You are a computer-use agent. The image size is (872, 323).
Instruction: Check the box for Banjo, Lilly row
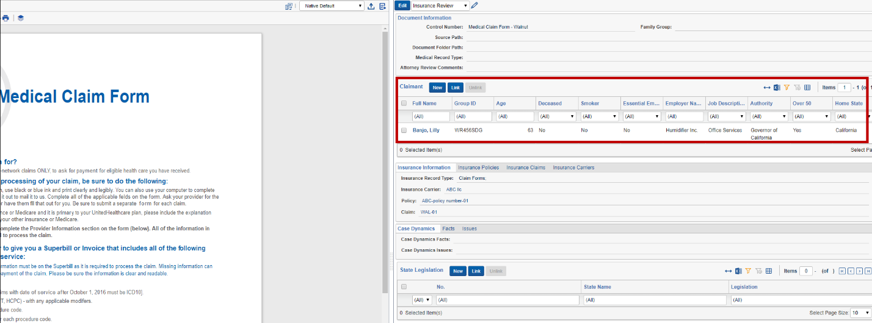(x=404, y=130)
